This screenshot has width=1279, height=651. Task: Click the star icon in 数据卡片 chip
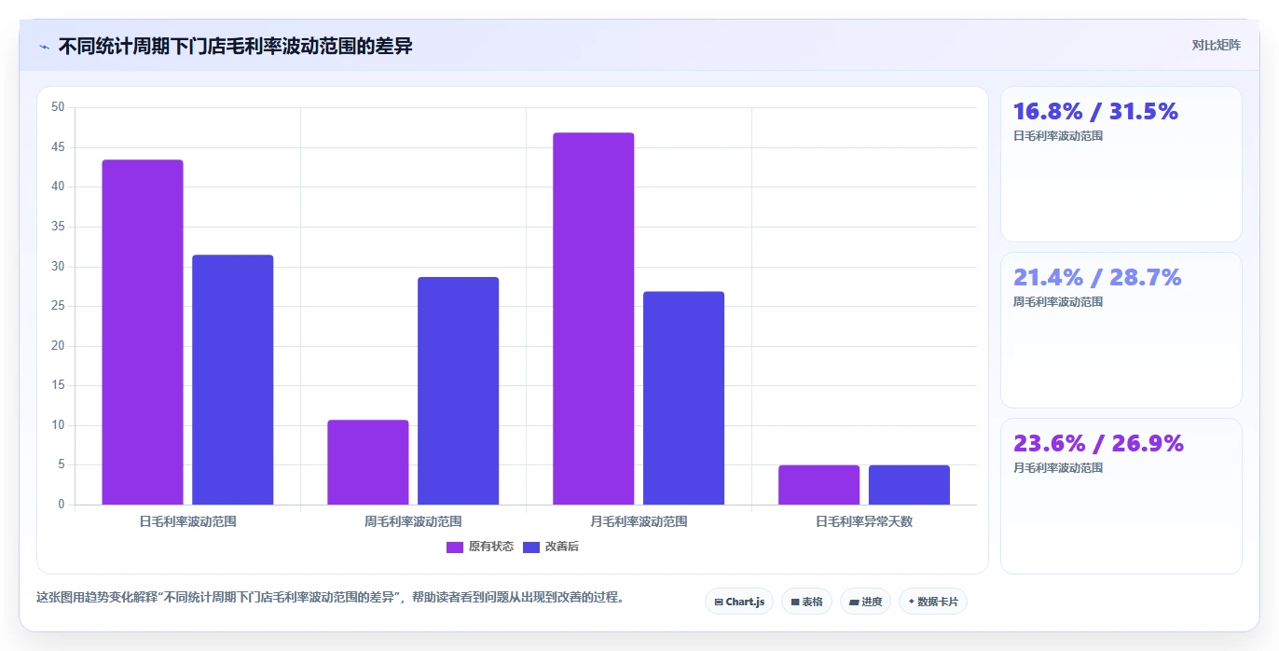tap(911, 602)
